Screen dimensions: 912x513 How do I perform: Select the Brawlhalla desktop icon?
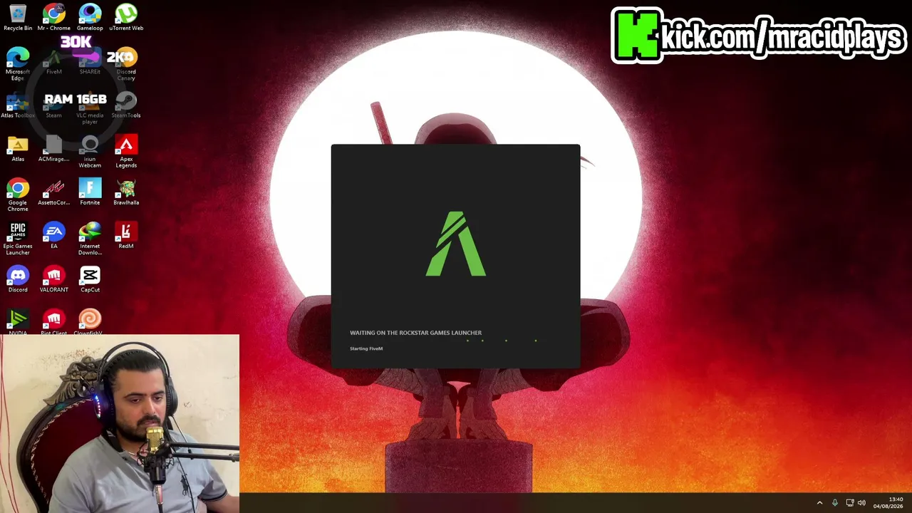pos(126,192)
